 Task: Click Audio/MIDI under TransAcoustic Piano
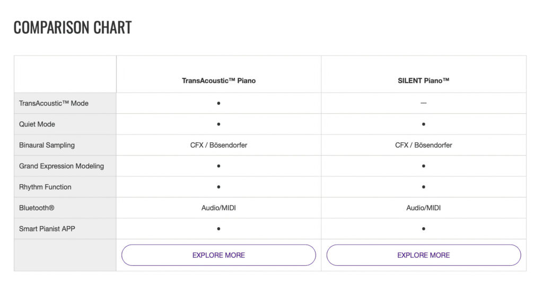218,208
